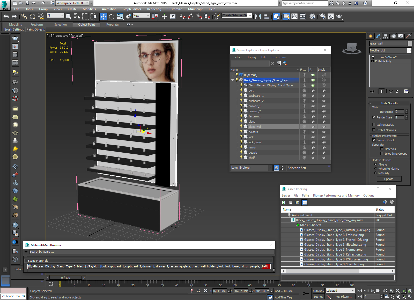Toggle Set Key mode key icon
The image size is (414, 300).
[x=306, y=294]
